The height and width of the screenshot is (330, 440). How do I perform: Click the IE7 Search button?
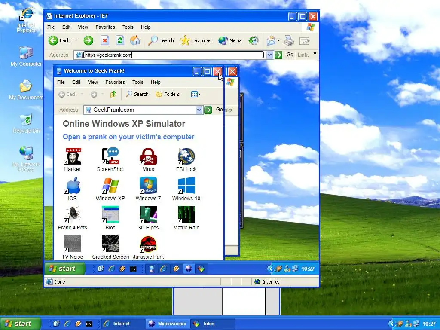pos(161,40)
